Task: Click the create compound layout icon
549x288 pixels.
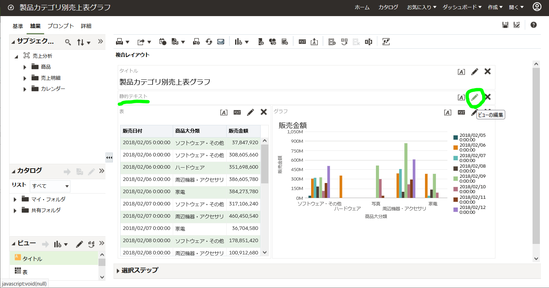Action: coord(332,42)
